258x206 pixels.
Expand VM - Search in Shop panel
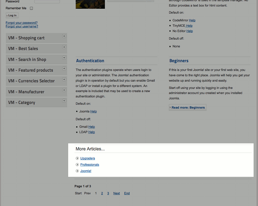(x=36, y=60)
